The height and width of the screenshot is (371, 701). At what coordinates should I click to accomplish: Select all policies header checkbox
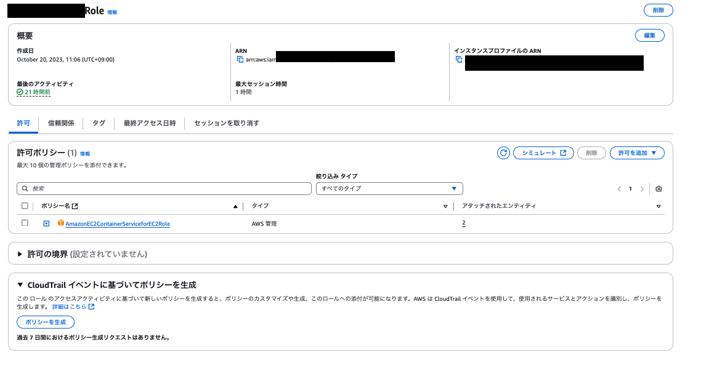tap(25, 206)
